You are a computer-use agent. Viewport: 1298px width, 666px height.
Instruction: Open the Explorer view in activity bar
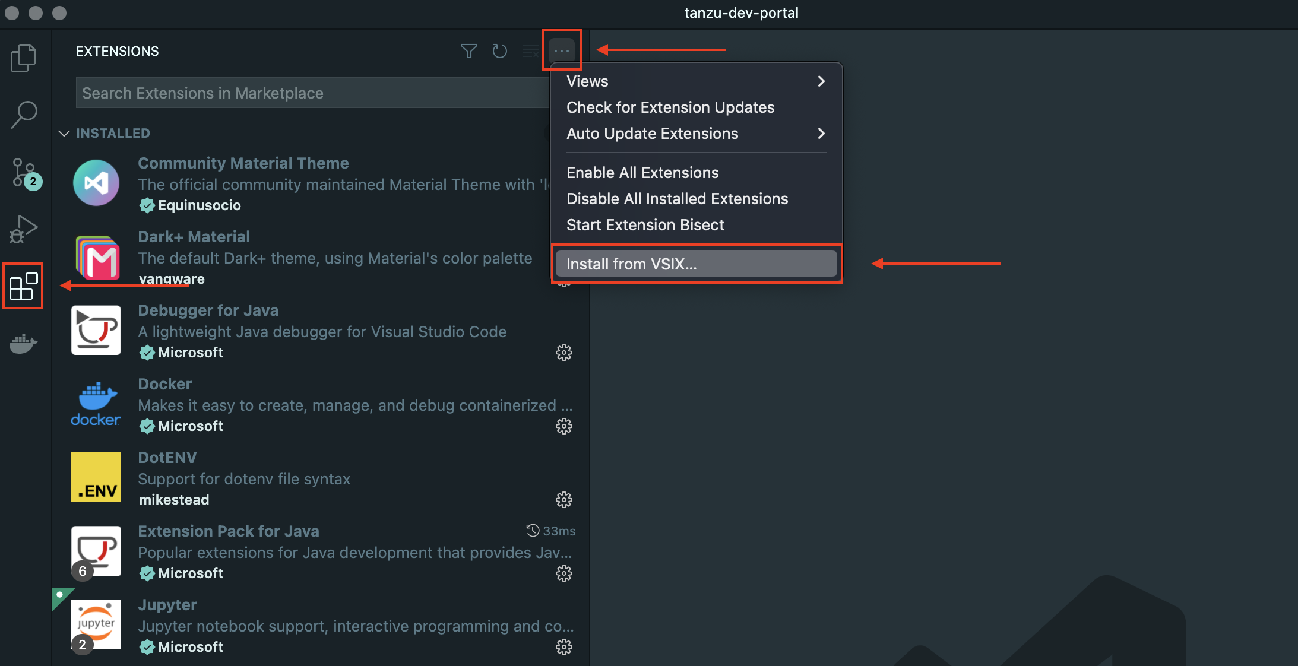click(24, 58)
